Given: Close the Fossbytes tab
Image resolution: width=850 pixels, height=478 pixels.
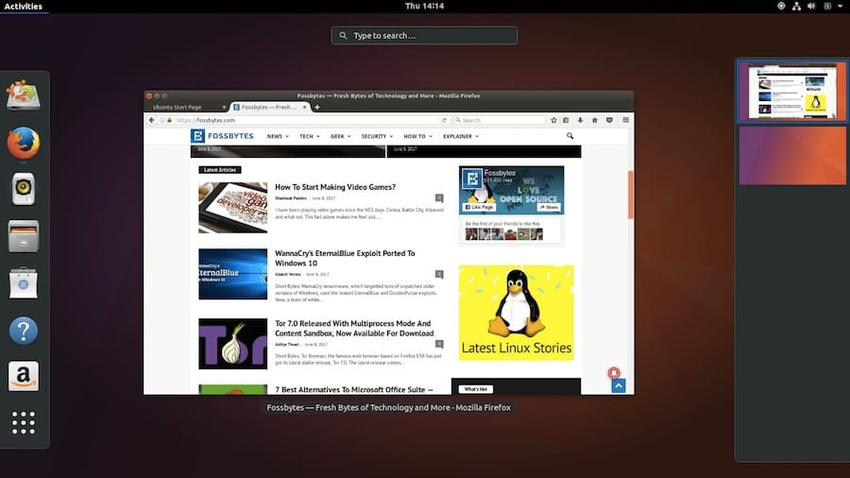Looking at the screenshot, I should pos(305,108).
